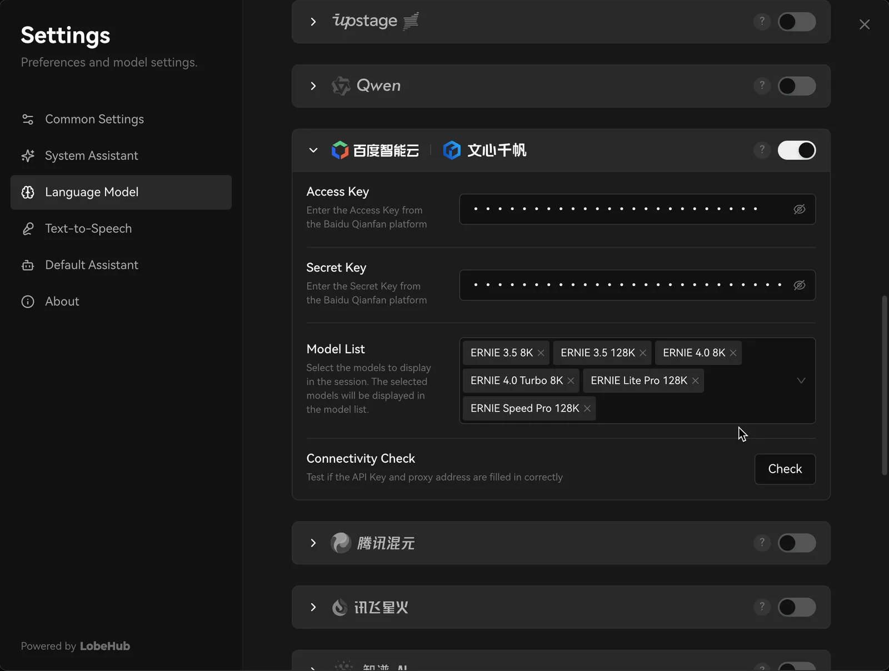Remove ERNIE 3.5 8K from model list

541,353
